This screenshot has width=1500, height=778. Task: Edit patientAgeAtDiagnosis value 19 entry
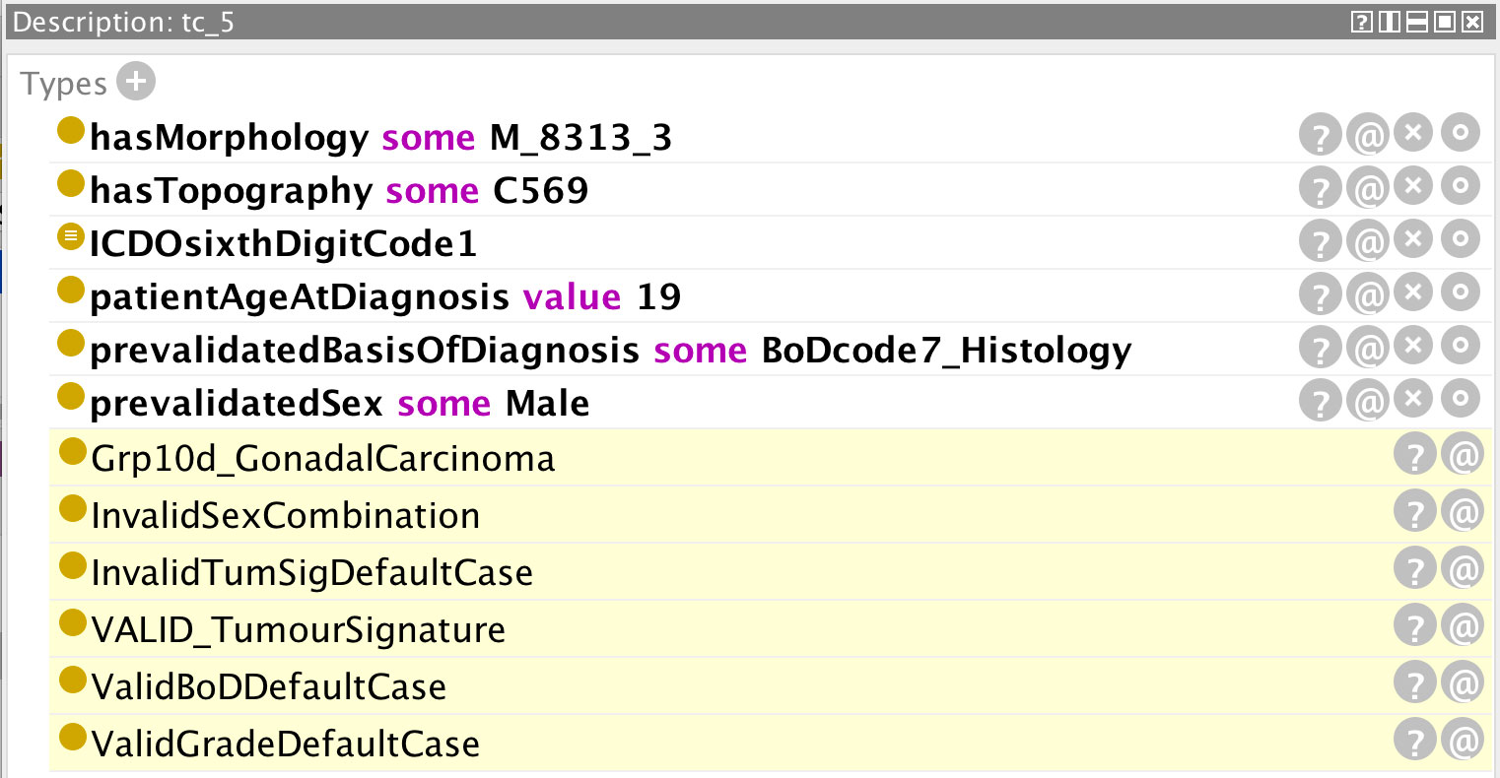(x=1460, y=292)
